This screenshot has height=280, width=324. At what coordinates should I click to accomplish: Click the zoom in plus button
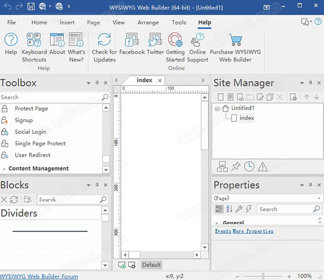289,276
